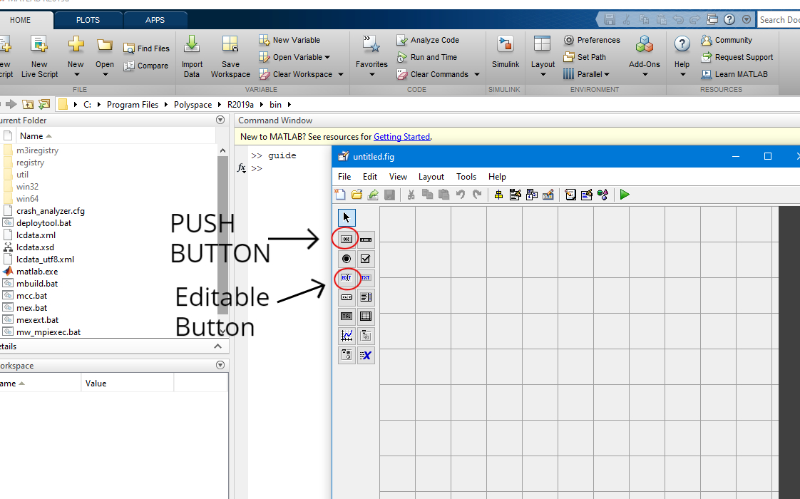800x499 pixels.
Task: Click the Open folder icon in GUIDE toolbar
Action: (x=357, y=195)
